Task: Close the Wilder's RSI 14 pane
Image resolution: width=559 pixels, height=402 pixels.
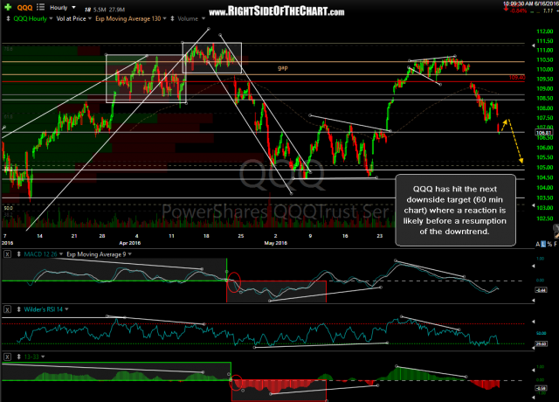Action: (x=7, y=309)
